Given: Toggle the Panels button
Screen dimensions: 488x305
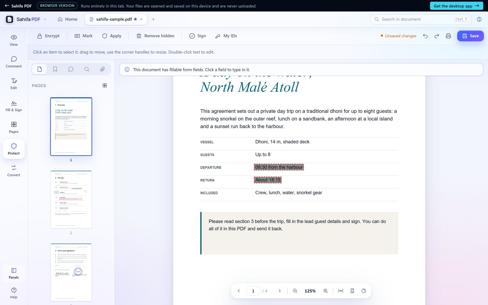Looking at the screenshot, I should (x=14, y=273).
